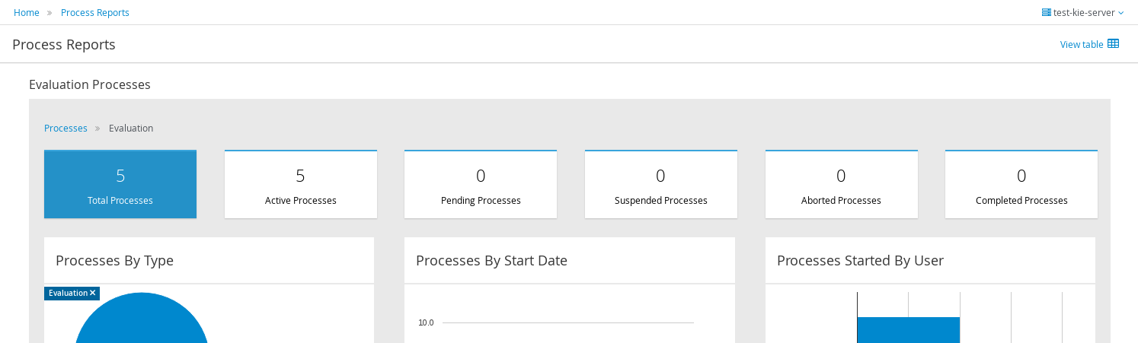Click the View table grid icon

point(1113,43)
